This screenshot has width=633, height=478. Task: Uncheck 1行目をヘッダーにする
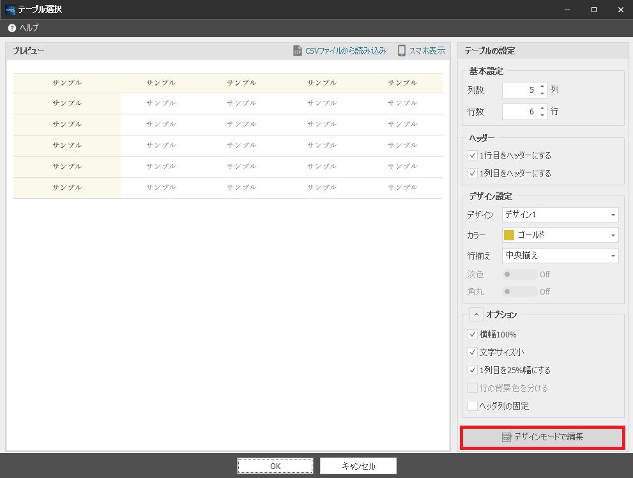[x=472, y=155]
